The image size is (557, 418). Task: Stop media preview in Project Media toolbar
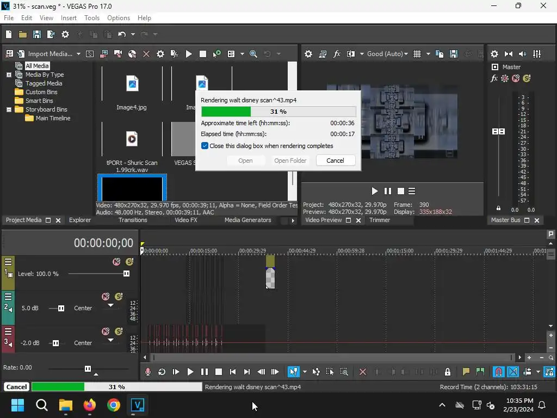[x=203, y=54]
